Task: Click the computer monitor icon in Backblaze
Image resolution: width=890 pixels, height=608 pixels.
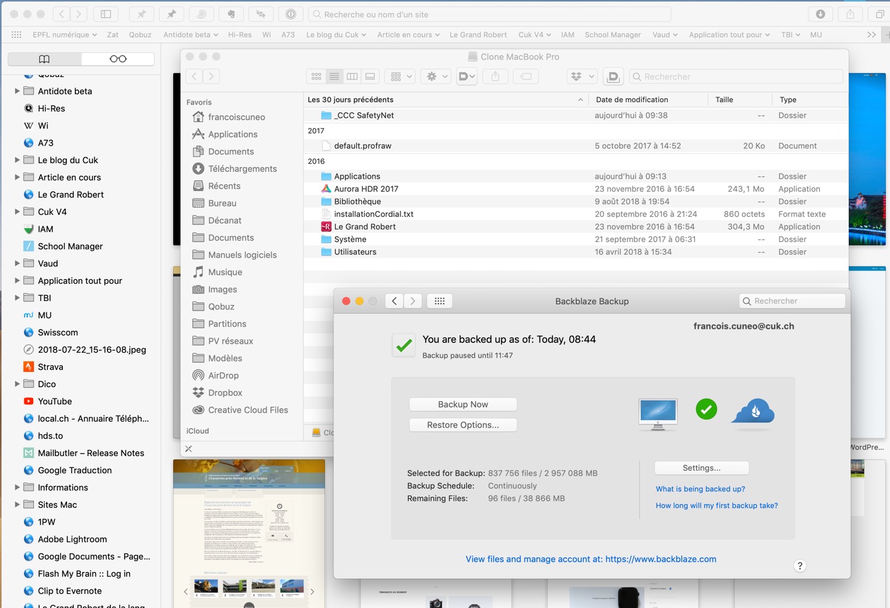Action: coord(658,414)
